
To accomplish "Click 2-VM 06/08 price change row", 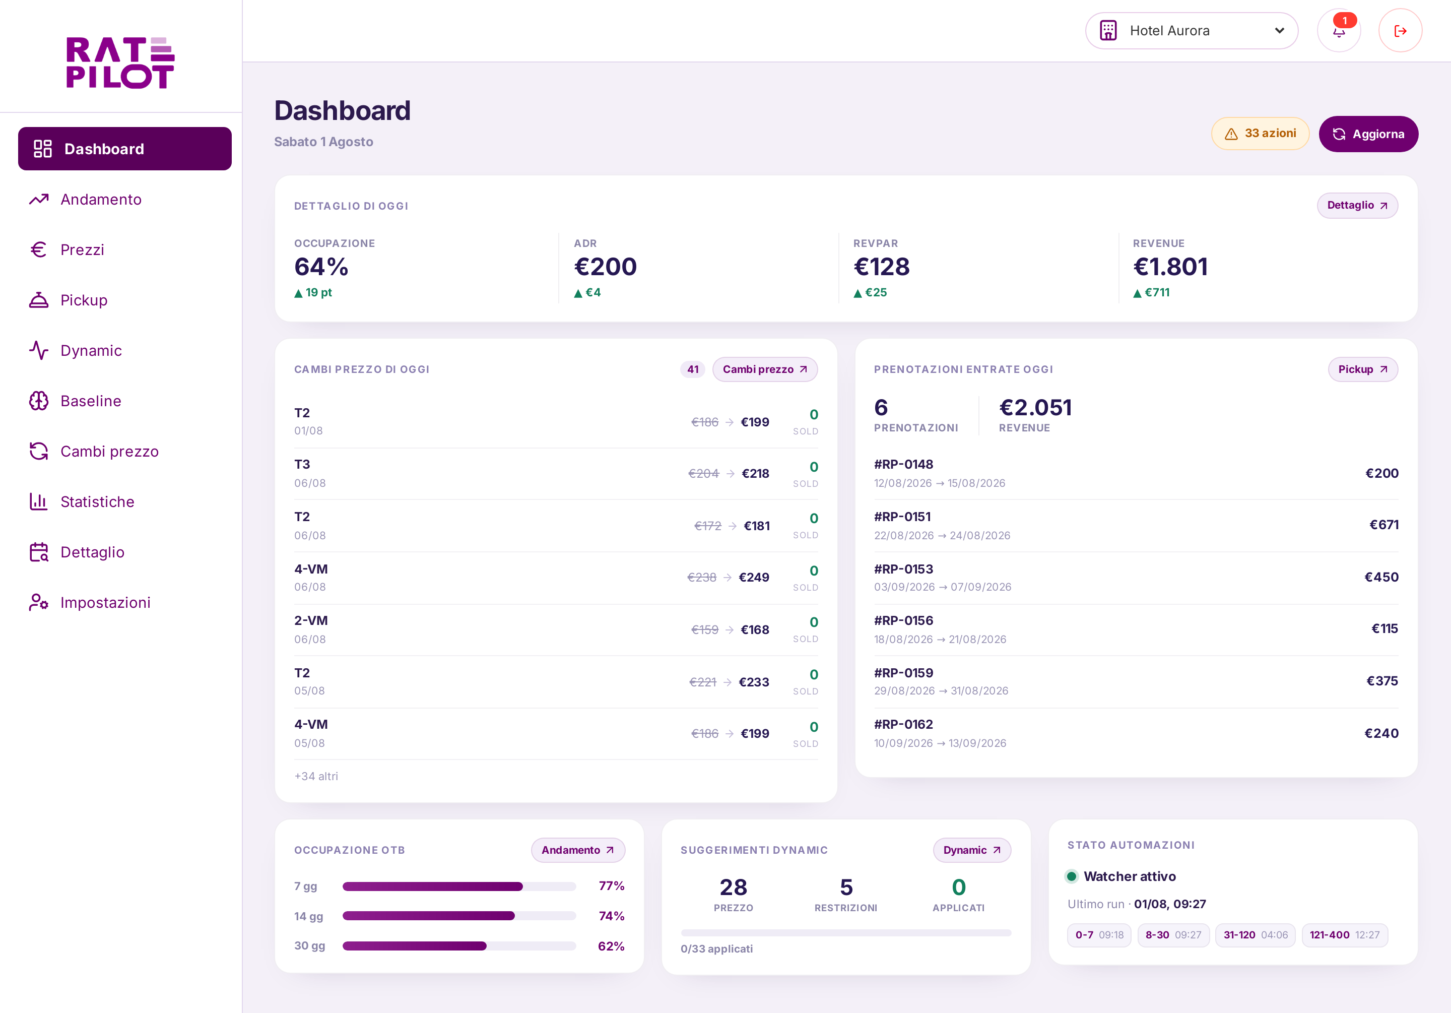I will point(556,629).
